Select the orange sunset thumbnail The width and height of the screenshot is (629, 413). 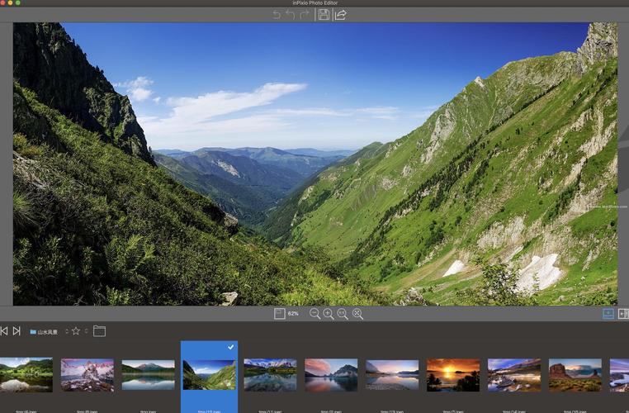pos(453,375)
